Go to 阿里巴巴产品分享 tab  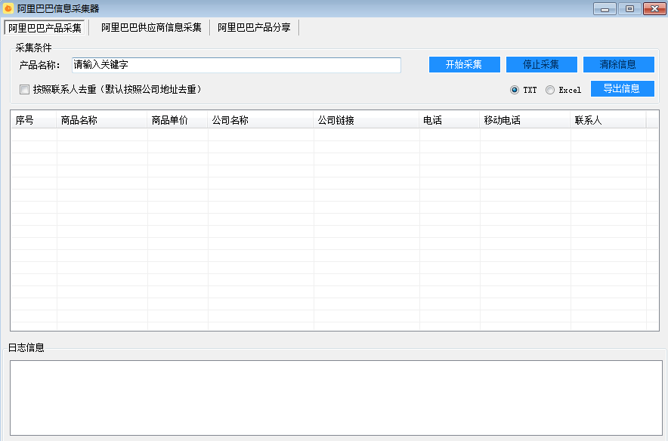[254, 28]
